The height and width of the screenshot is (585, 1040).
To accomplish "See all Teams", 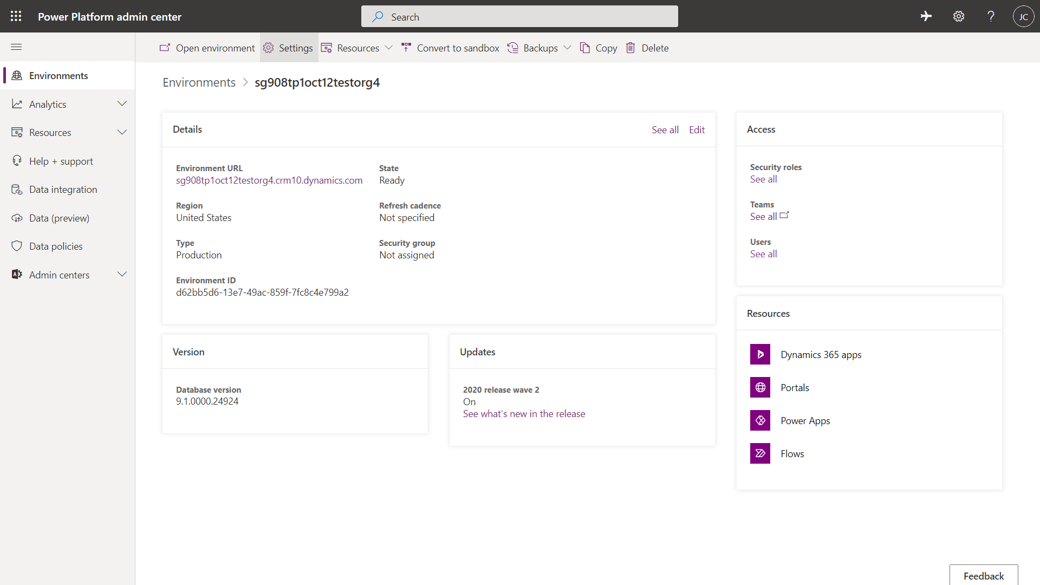I will 763,217.
